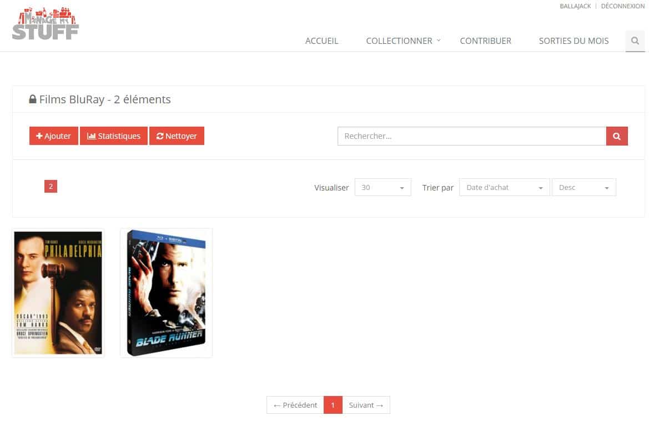649x421 pixels.
Task: Open the Visualiser 30 dropdown
Action: coord(383,188)
